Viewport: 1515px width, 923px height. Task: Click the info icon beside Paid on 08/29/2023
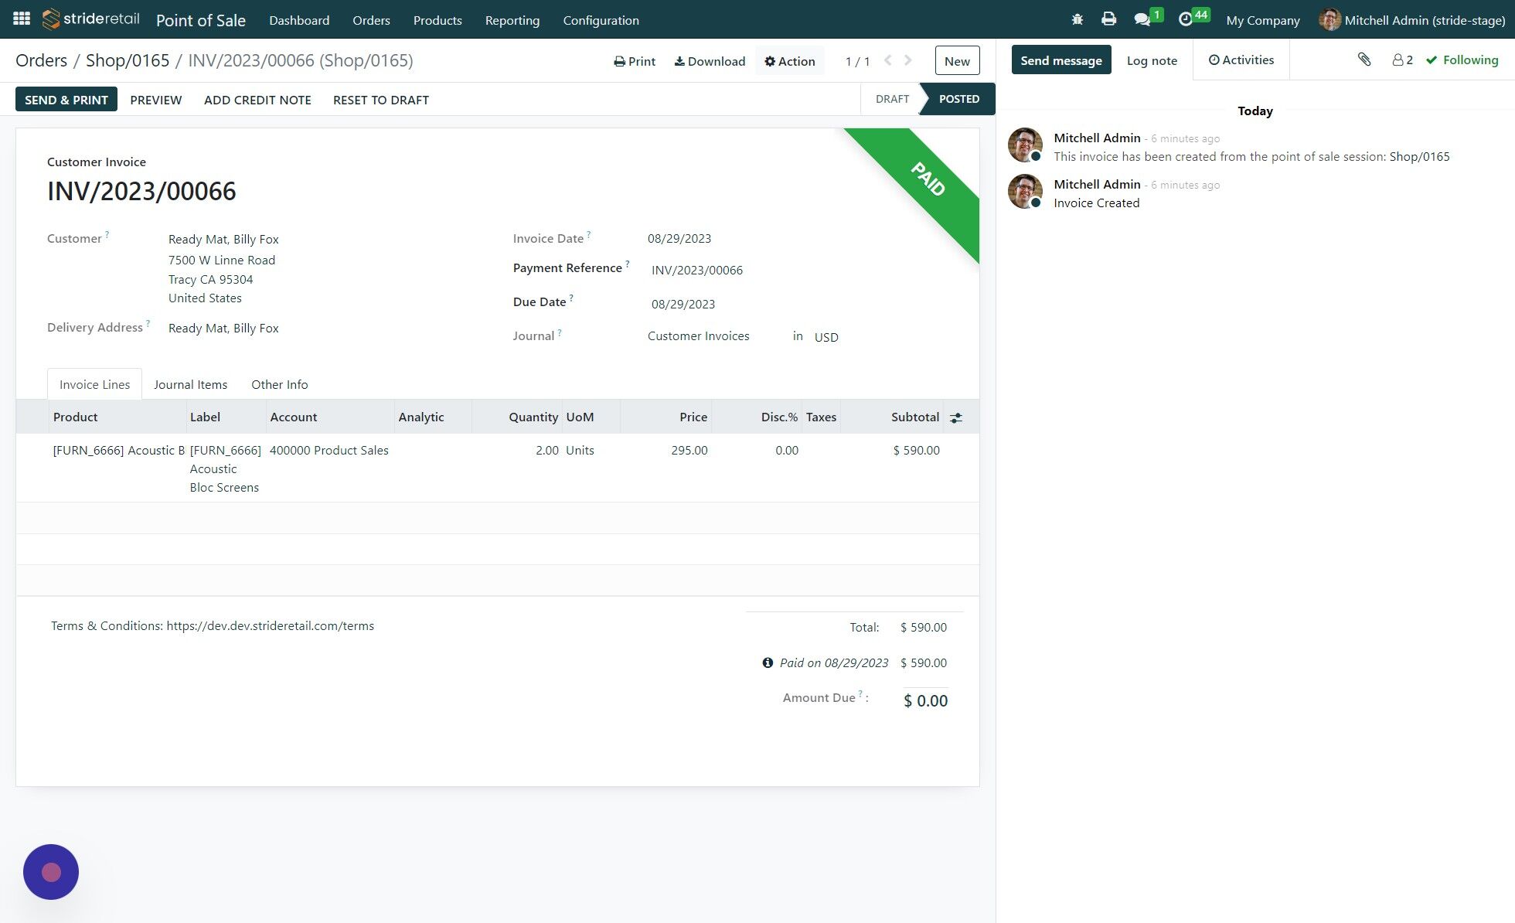[x=767, y=662]
